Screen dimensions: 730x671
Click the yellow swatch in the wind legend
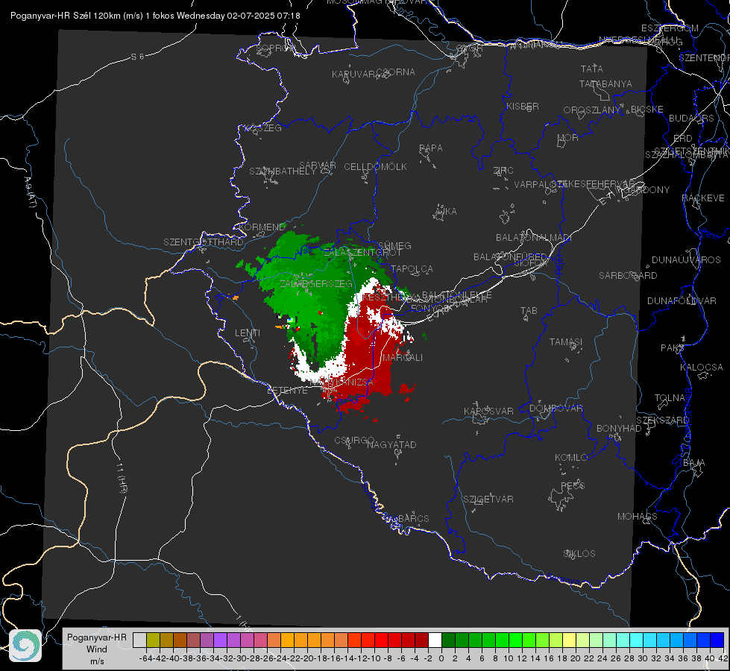pyautogui.click(x=570, y=640)
